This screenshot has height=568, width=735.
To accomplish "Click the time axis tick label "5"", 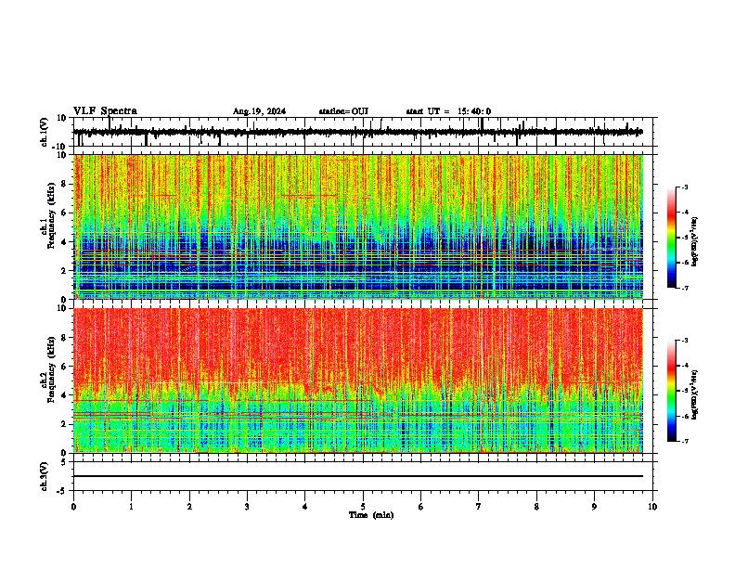I will click(x=363, y=507).
